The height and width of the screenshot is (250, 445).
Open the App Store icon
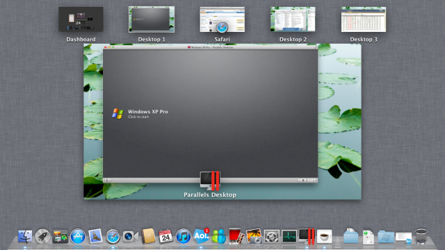coord(78,236)
